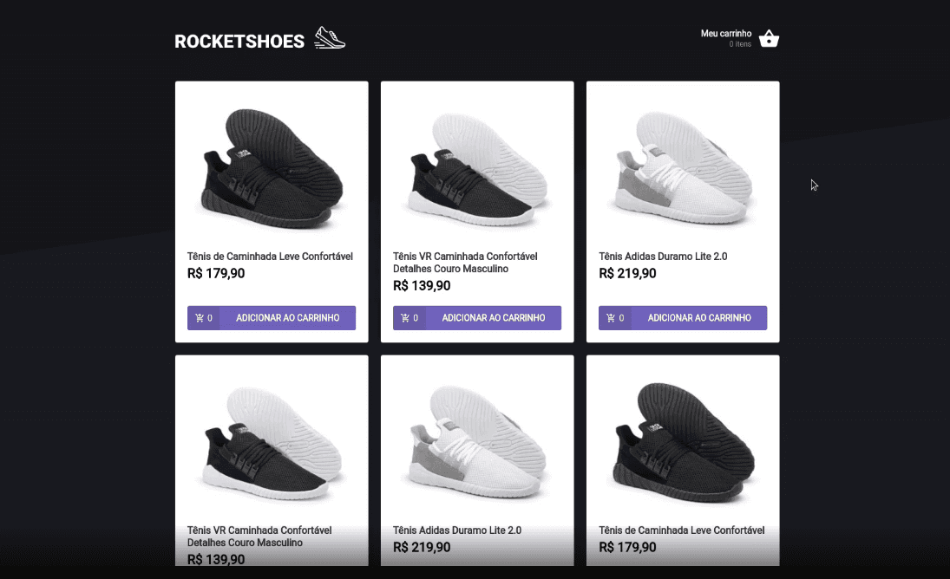950x579 pixels.
Task: Click cart icon on Adidas Duramo button
Action: (x=612, y=318)
